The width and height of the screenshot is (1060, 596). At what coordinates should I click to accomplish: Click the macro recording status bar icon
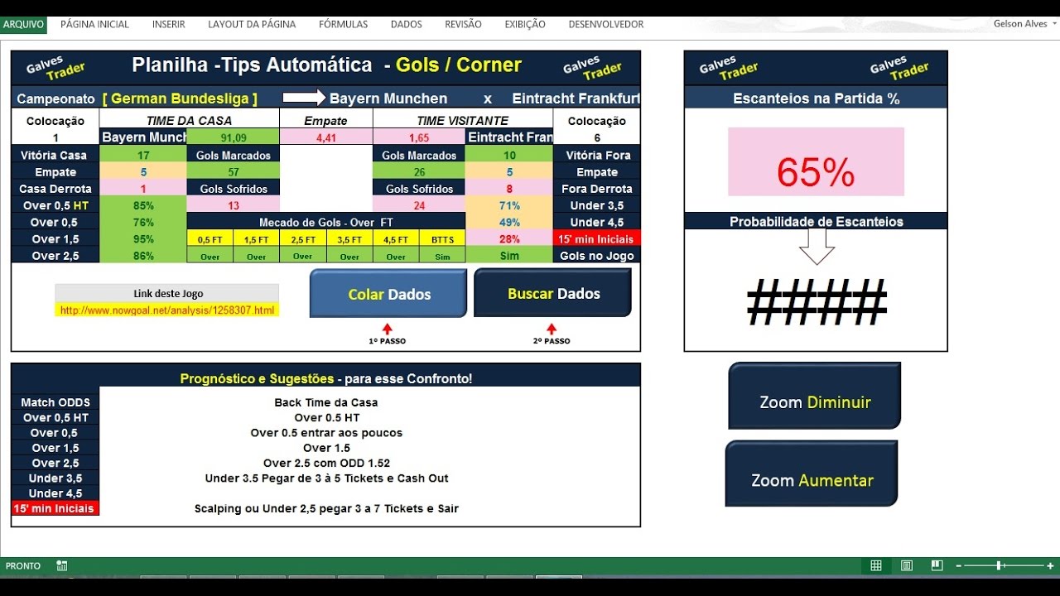pyautogui.click(x=62, y=566)
